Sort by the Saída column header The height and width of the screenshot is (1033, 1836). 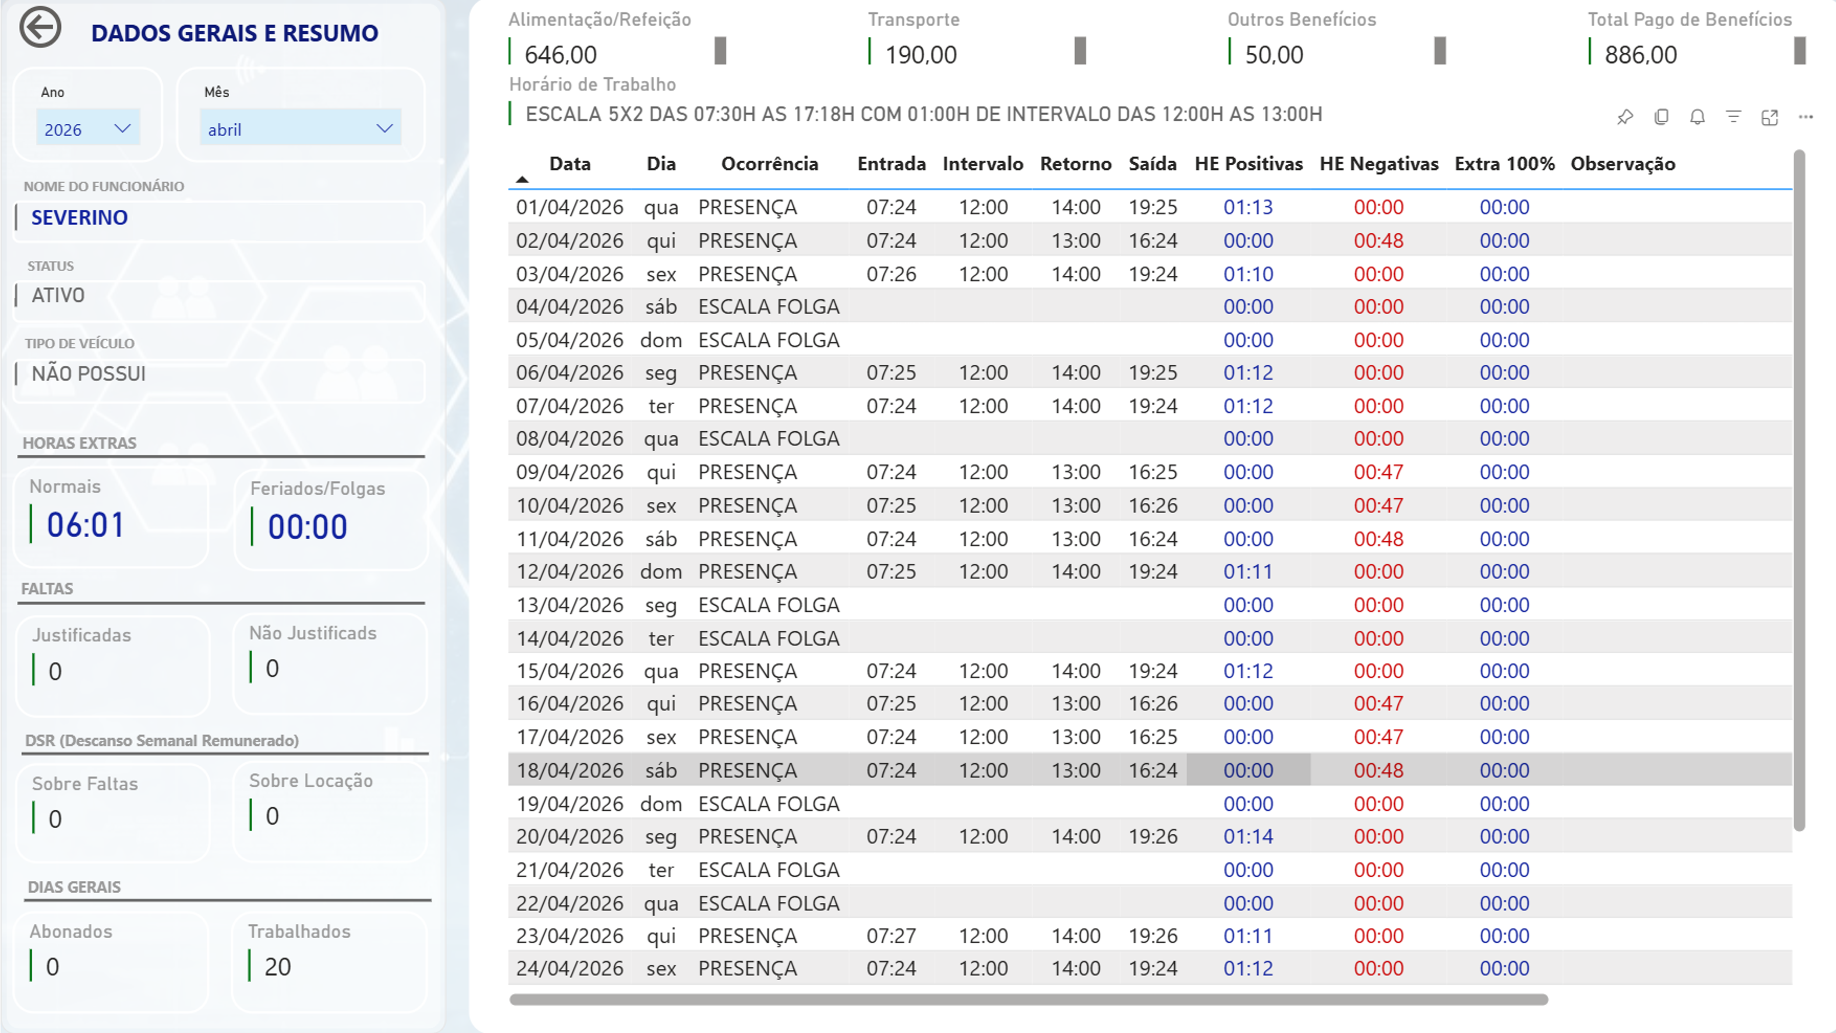1153,164
